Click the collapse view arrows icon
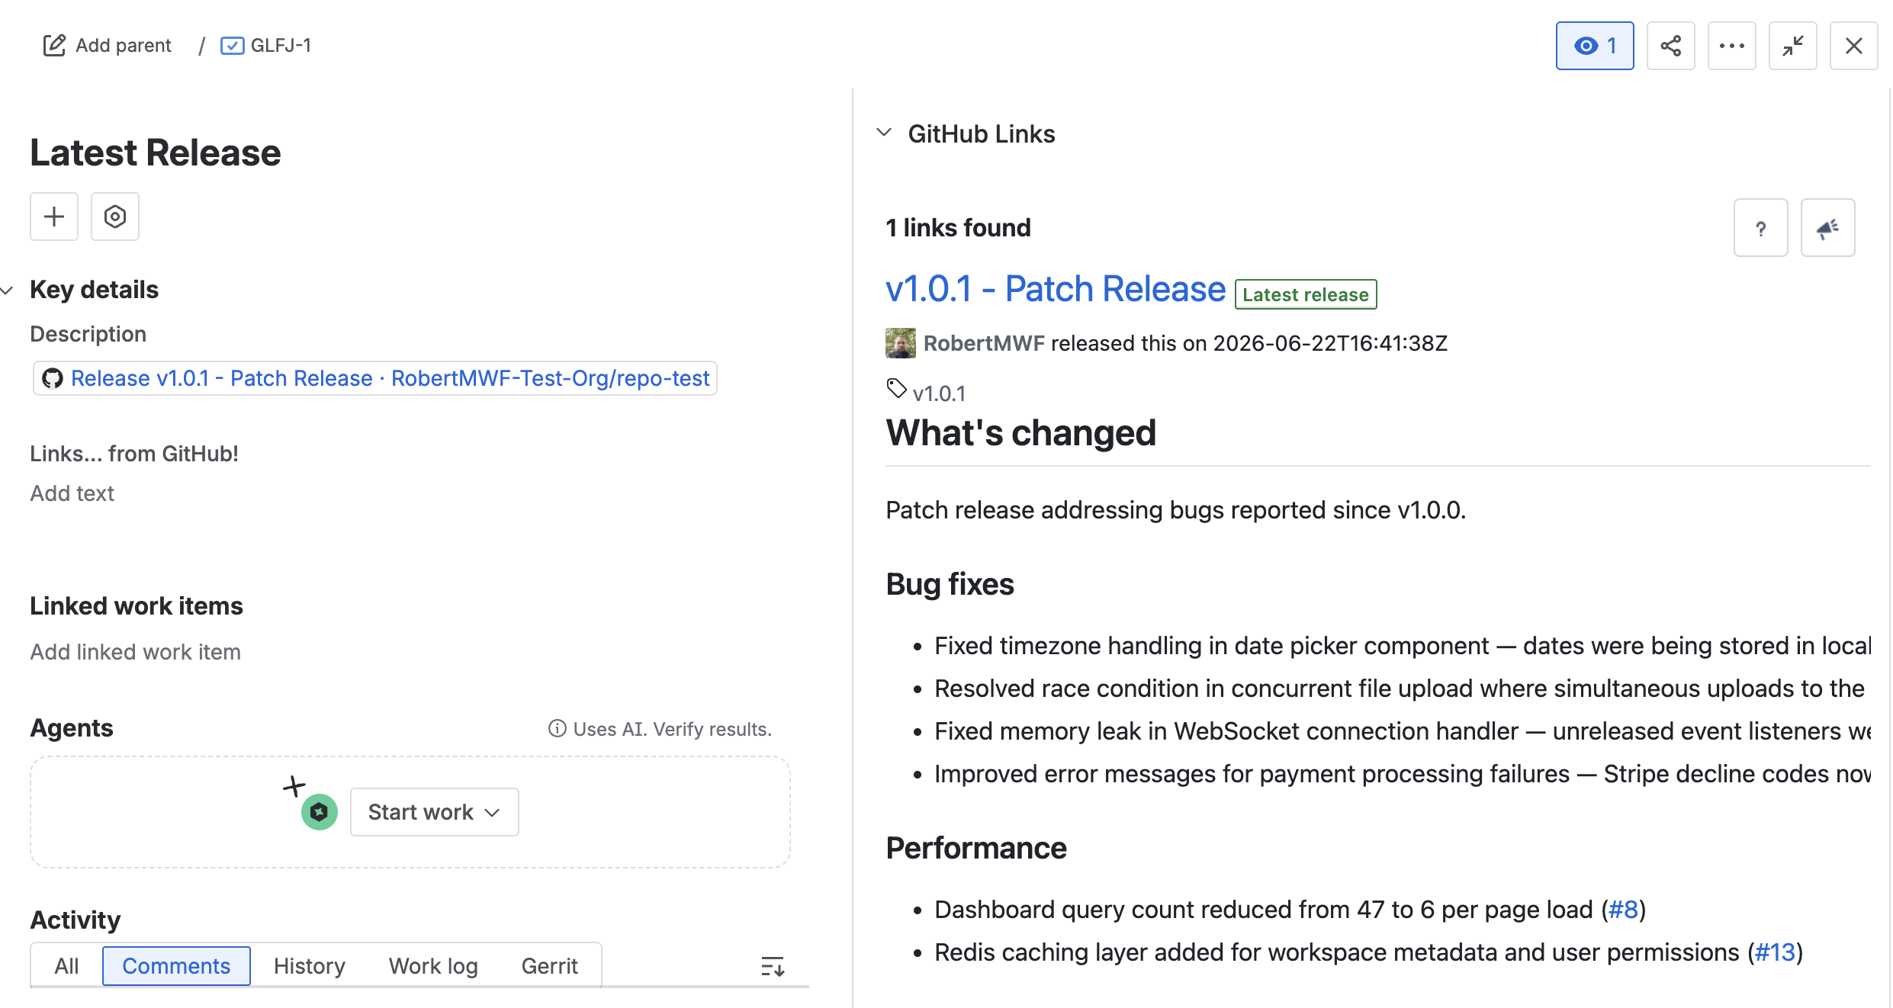 (1792, 46)
